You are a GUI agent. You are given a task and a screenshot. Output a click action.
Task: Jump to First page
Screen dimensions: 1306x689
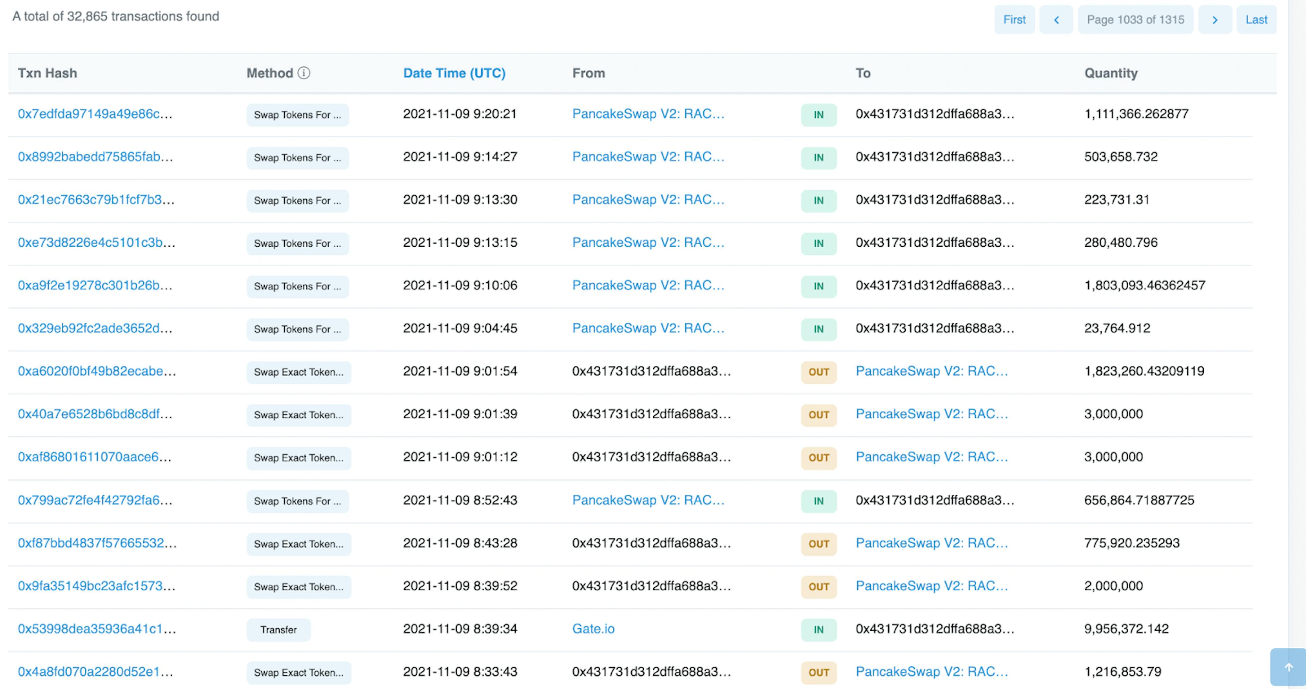coord(1014,20)
